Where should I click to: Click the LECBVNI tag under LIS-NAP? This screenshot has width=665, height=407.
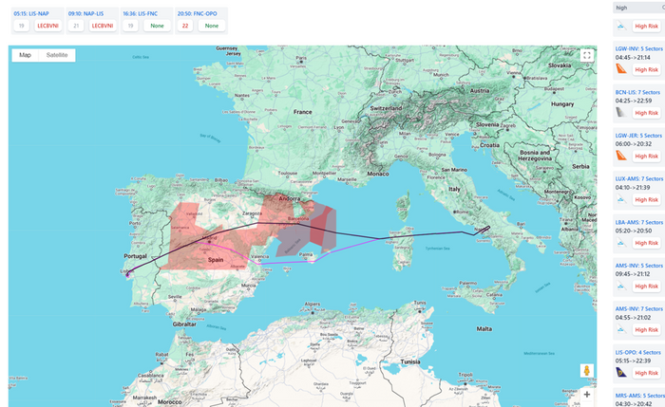47,27
